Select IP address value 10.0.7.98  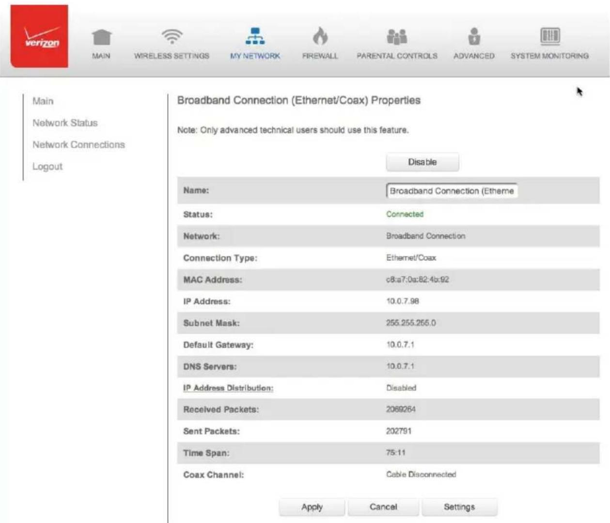[403, 301]
